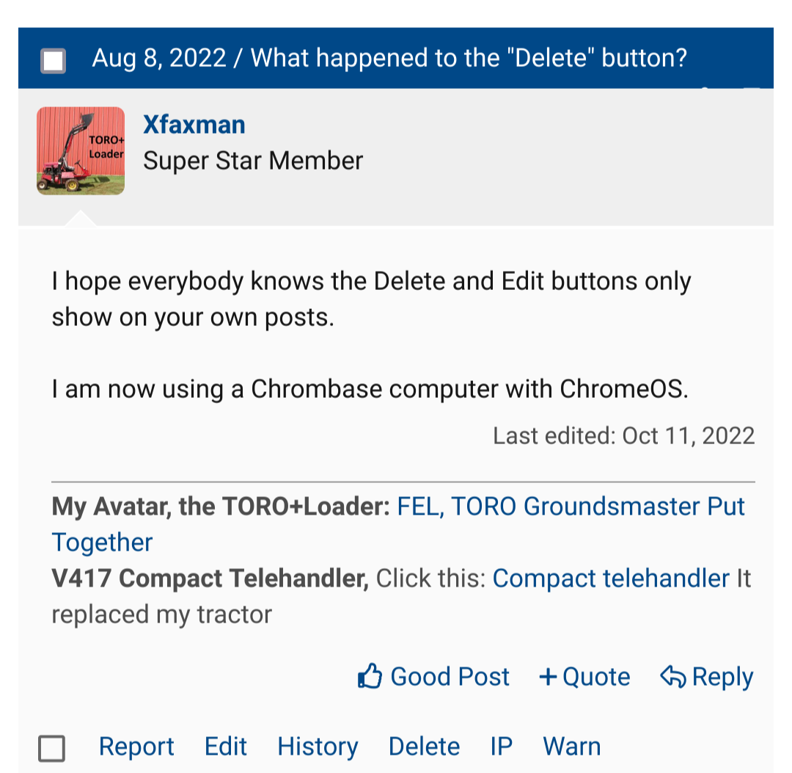The width and height of the screenshot is (792, 773).
Task: Click the TORO+Loader avatar image
Action: 81,150
